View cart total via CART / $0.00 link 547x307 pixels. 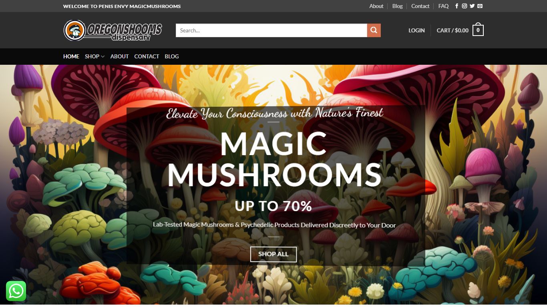[452, 30]
